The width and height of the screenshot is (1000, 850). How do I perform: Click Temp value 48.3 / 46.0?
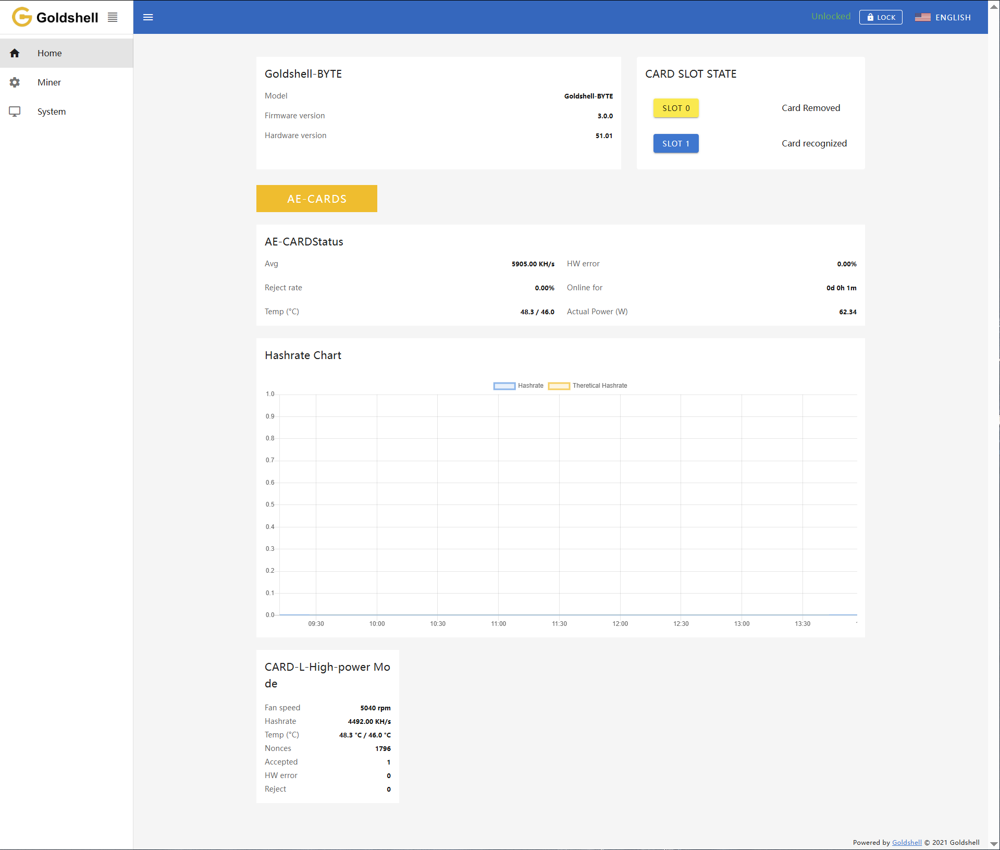pyautogui.click(x=537, y=312)
